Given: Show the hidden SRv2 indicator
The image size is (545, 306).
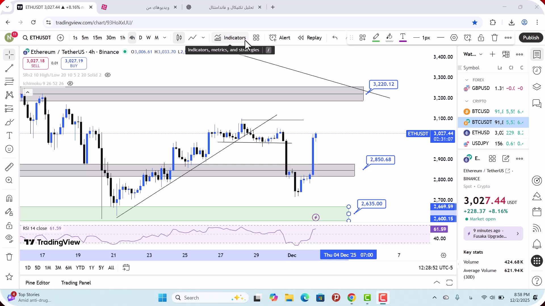Looking at the screenshot, I should [x=108, y=75].
